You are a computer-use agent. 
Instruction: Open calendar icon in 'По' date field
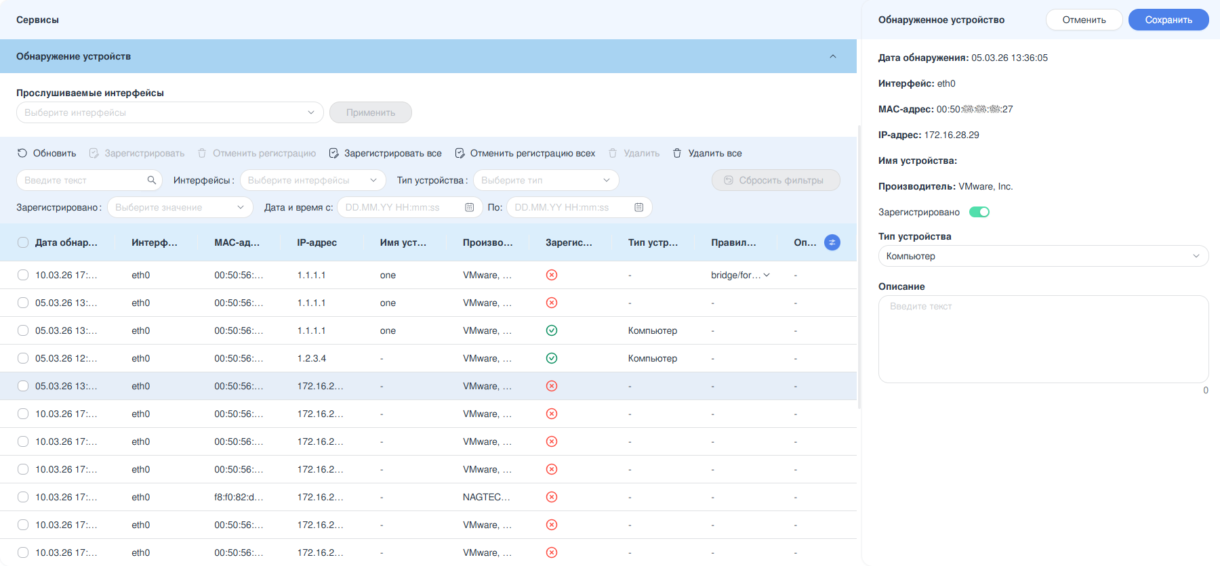point(638,207)
